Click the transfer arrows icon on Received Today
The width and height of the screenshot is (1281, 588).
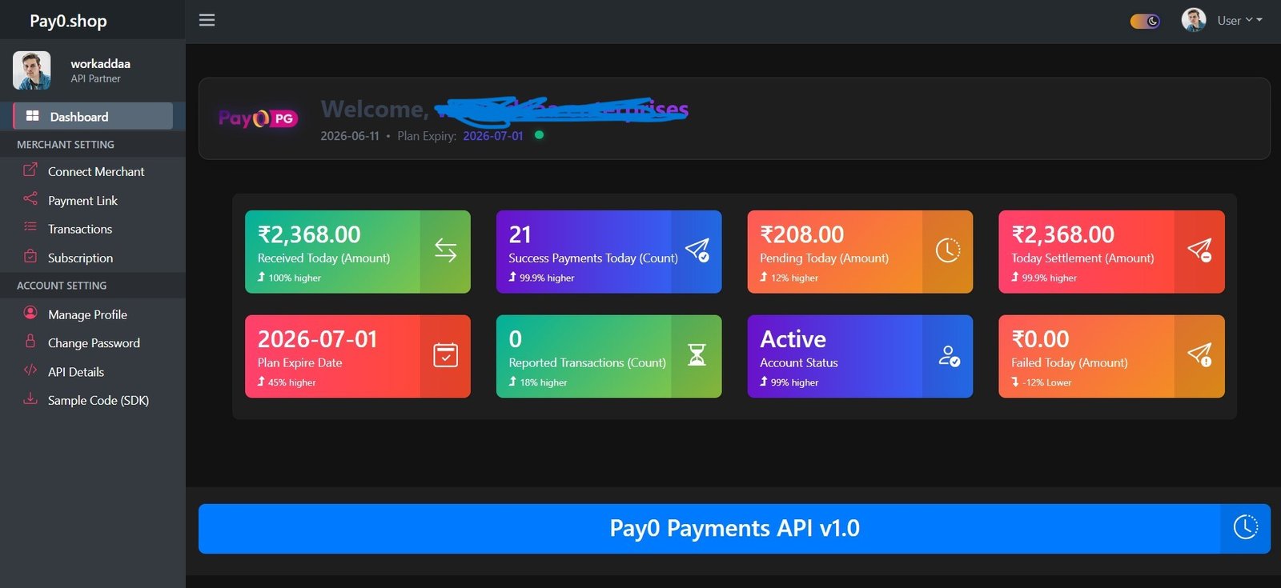tap(446, 251)
